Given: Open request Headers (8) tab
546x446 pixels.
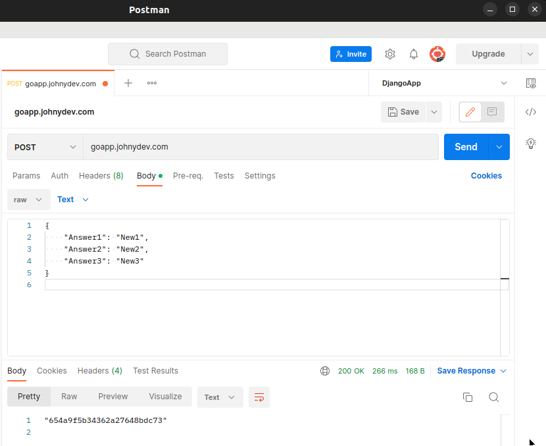Looking at the screenshot, I should tap(101, 176).
